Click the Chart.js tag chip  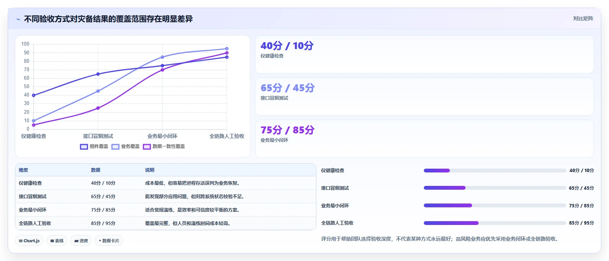coord(29,241)
